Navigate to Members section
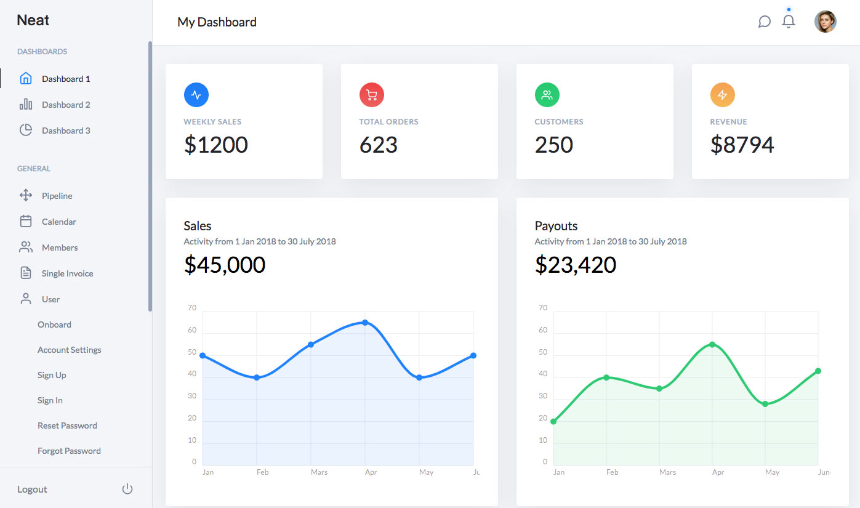This screenshot has height=508, width=860. pos(60,248)
